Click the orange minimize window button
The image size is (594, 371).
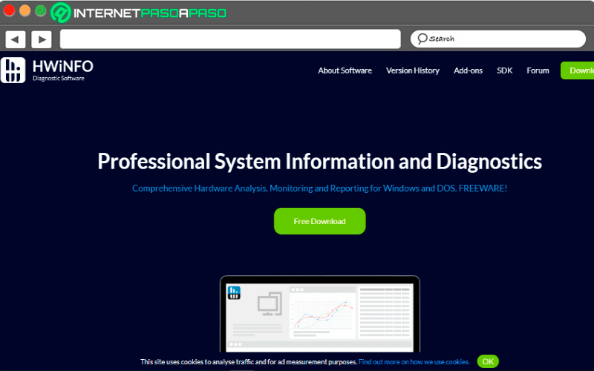point(25,10)
